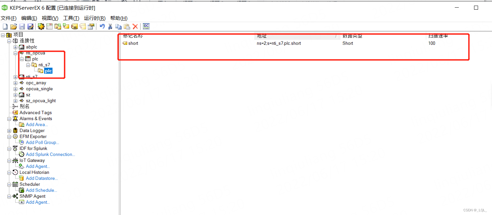Expand the sz_opcua_light channel
The width and height of the screenshot is (492, 215).
click(15, 101)
